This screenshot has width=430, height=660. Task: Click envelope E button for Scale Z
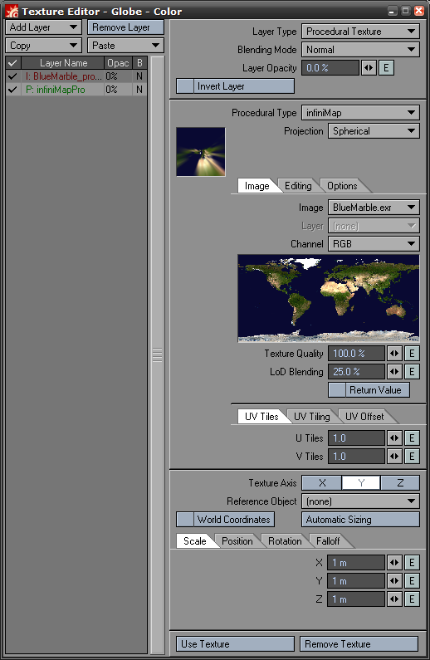click(412, 599)
